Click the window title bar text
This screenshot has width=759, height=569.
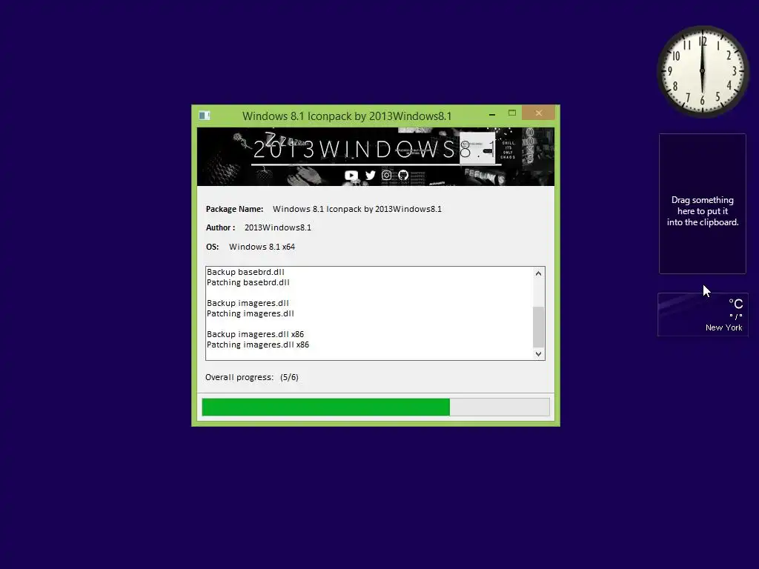coord(347,116)
